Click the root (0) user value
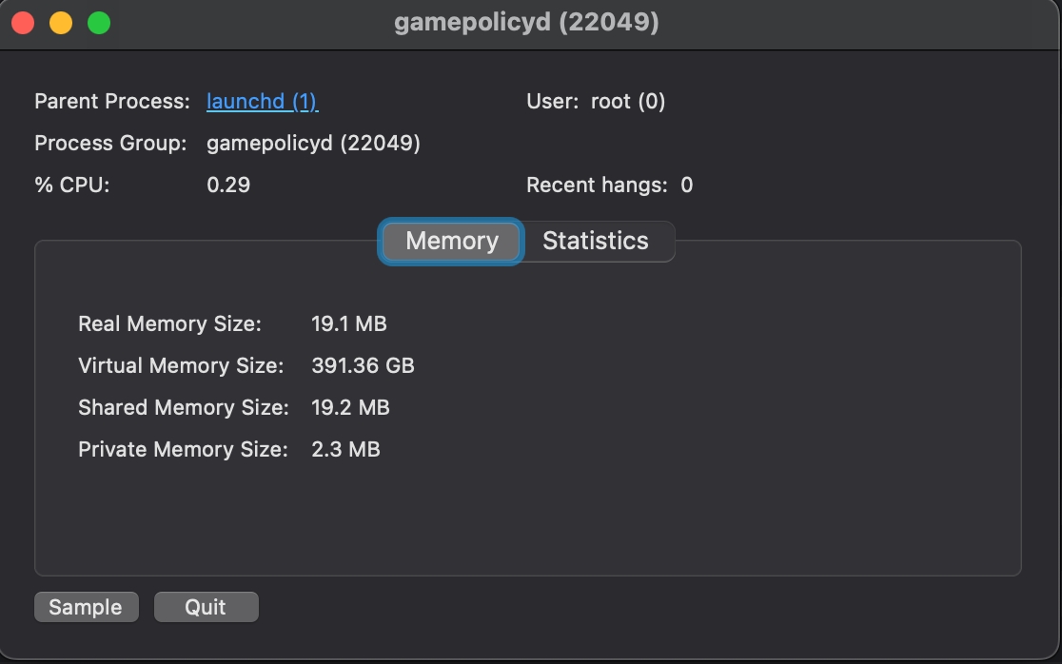1062x664 pixels. pyautogui.click(x=628, y=102)
